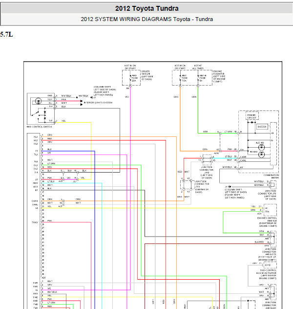This screenshot has width=293, height=309.
Task: Click the 4LO indicator LED symbol
Action: click(x=261, y=147)
